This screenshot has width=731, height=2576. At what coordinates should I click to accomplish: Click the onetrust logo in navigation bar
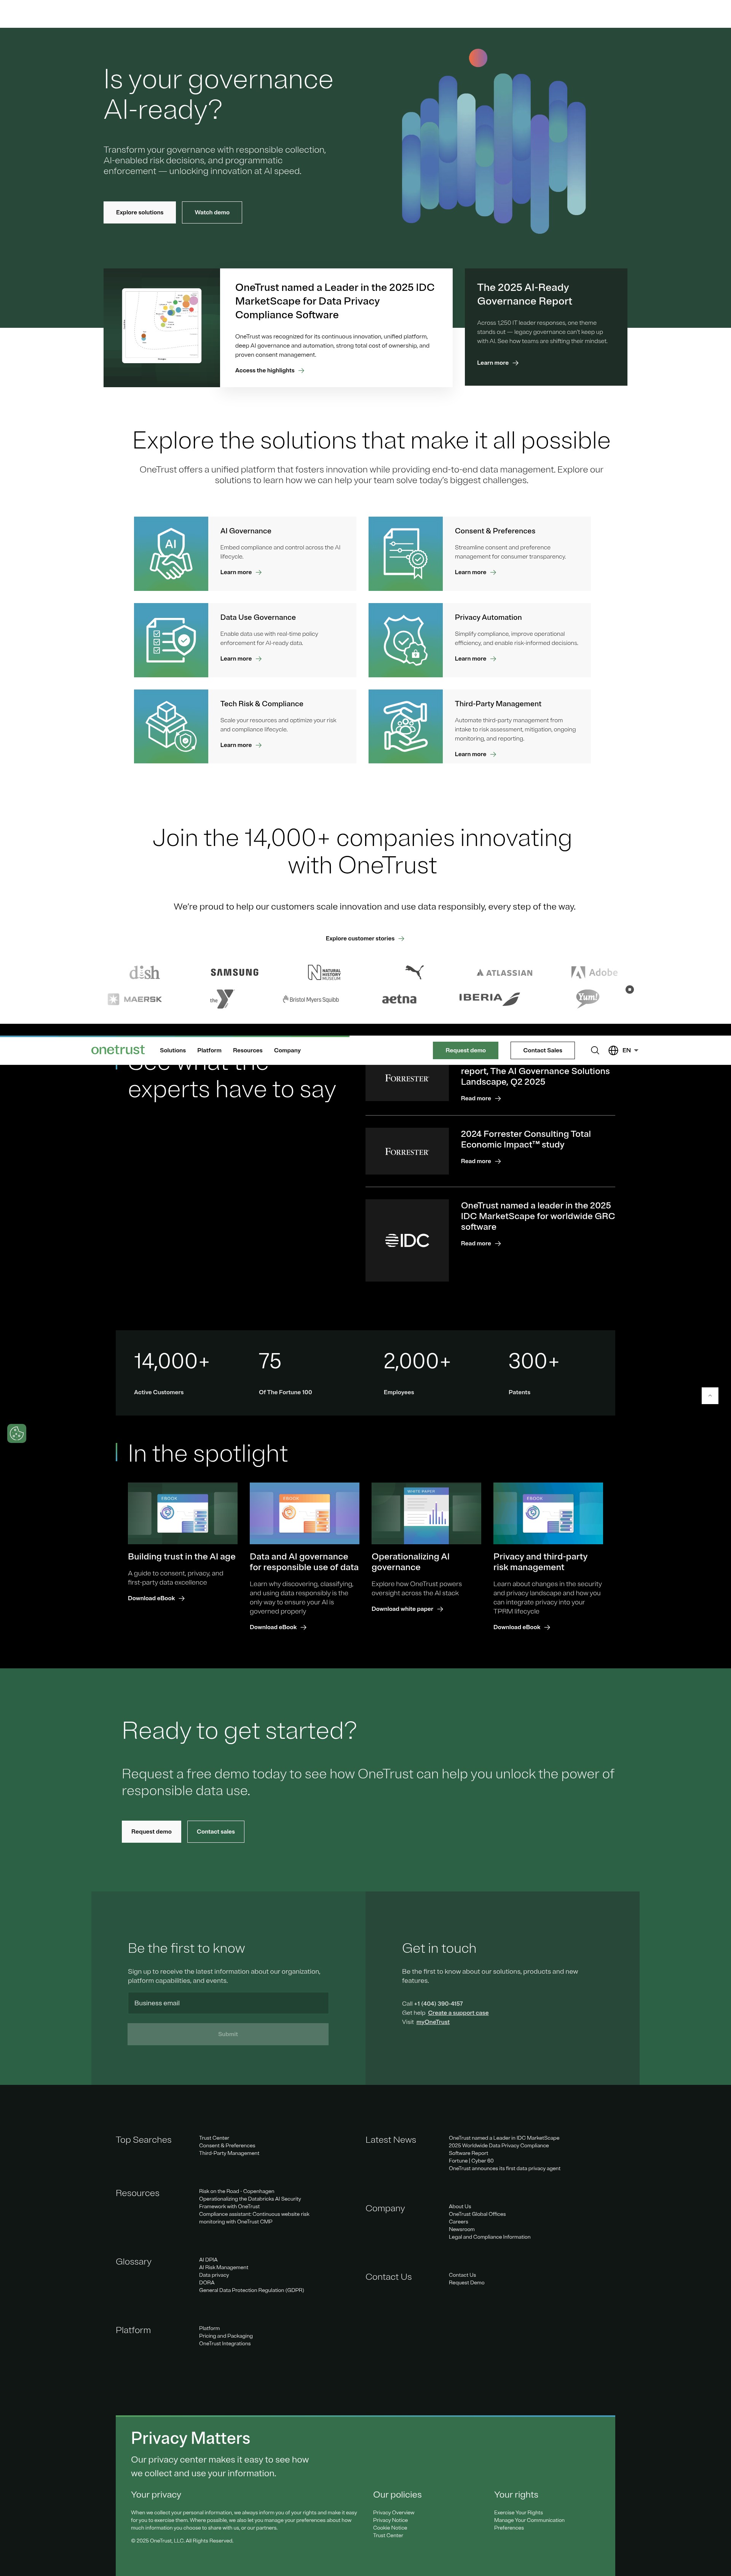coord(118,1050)
